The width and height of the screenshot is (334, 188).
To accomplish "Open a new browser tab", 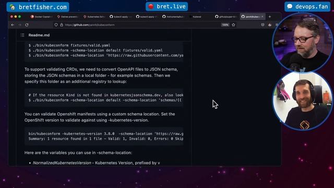I will (x=270, y=17).
